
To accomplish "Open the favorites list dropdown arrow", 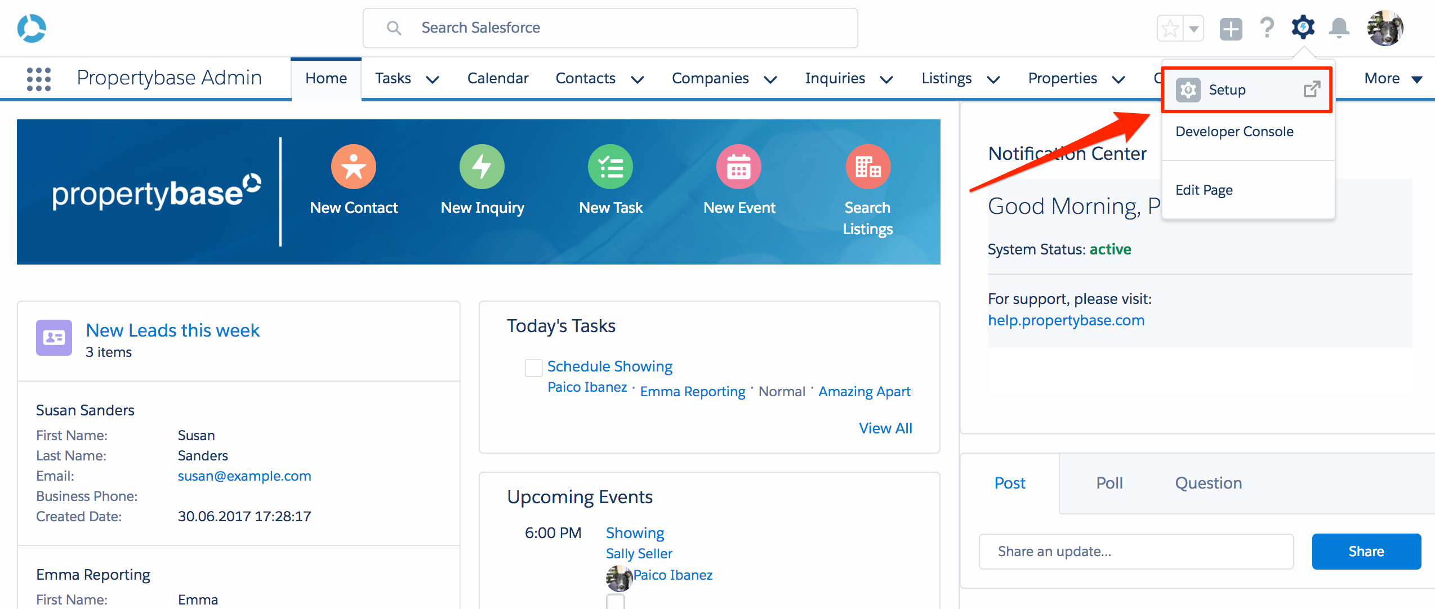I will (x=1193, y=28).
